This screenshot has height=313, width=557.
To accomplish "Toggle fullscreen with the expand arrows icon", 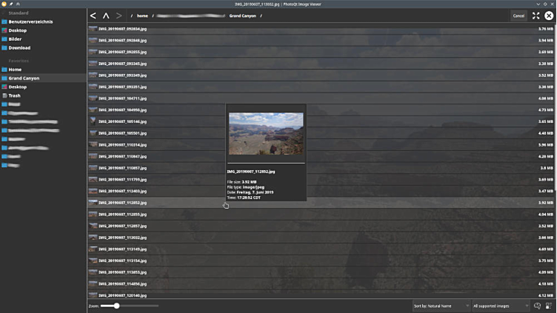I will 536,16.
